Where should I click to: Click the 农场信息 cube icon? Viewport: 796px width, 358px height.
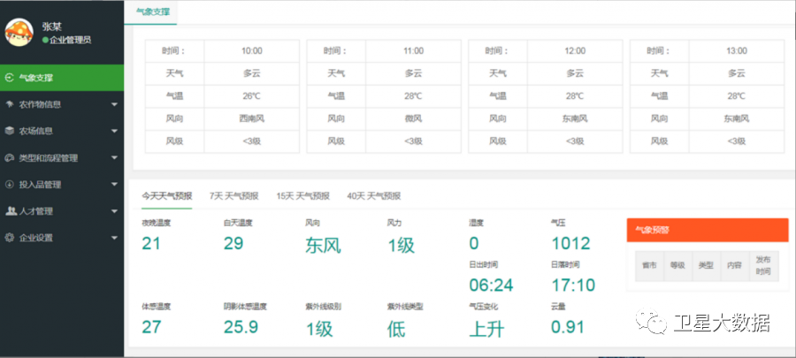click(x=9, y=131)
